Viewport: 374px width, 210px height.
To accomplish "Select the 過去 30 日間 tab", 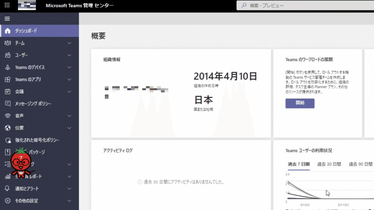I will click(329, 164).
